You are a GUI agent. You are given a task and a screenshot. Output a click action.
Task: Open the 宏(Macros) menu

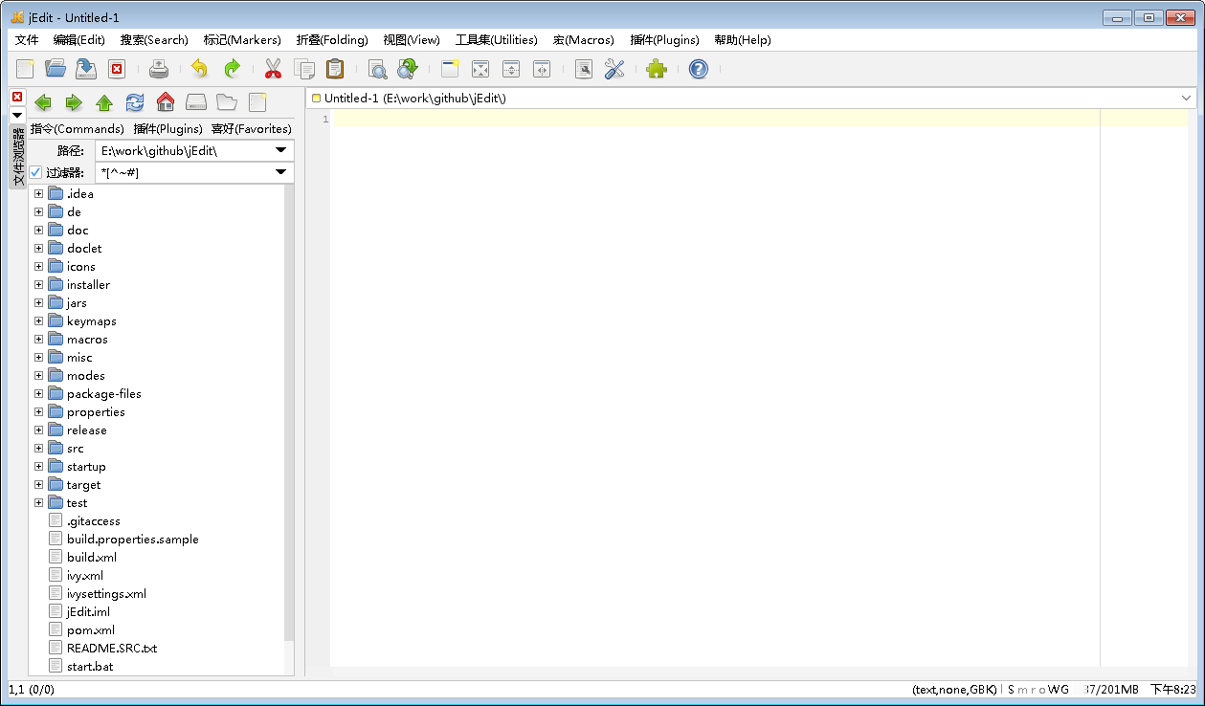(583, 40)
